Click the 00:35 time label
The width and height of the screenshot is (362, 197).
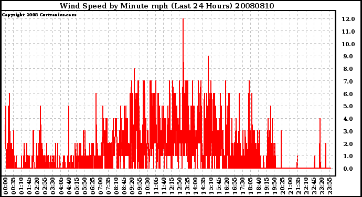click(x=14, y=186)
